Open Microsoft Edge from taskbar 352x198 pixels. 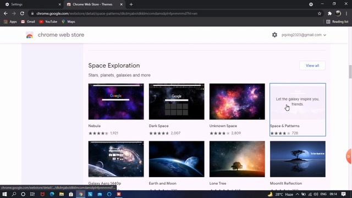point(52,194)
